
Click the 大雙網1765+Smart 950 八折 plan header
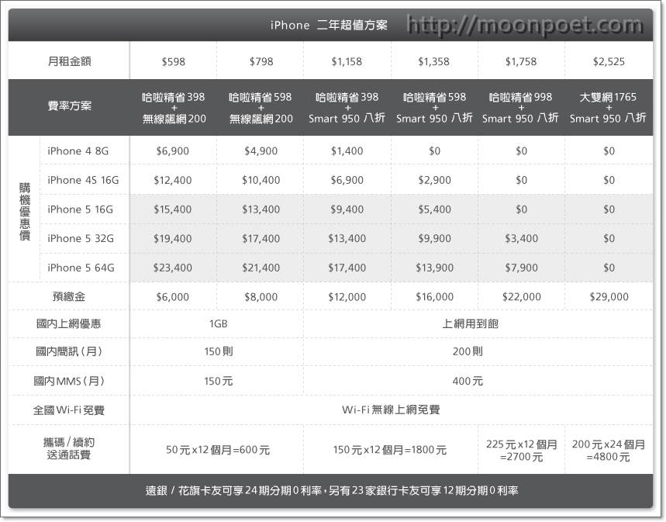point(609,107)
